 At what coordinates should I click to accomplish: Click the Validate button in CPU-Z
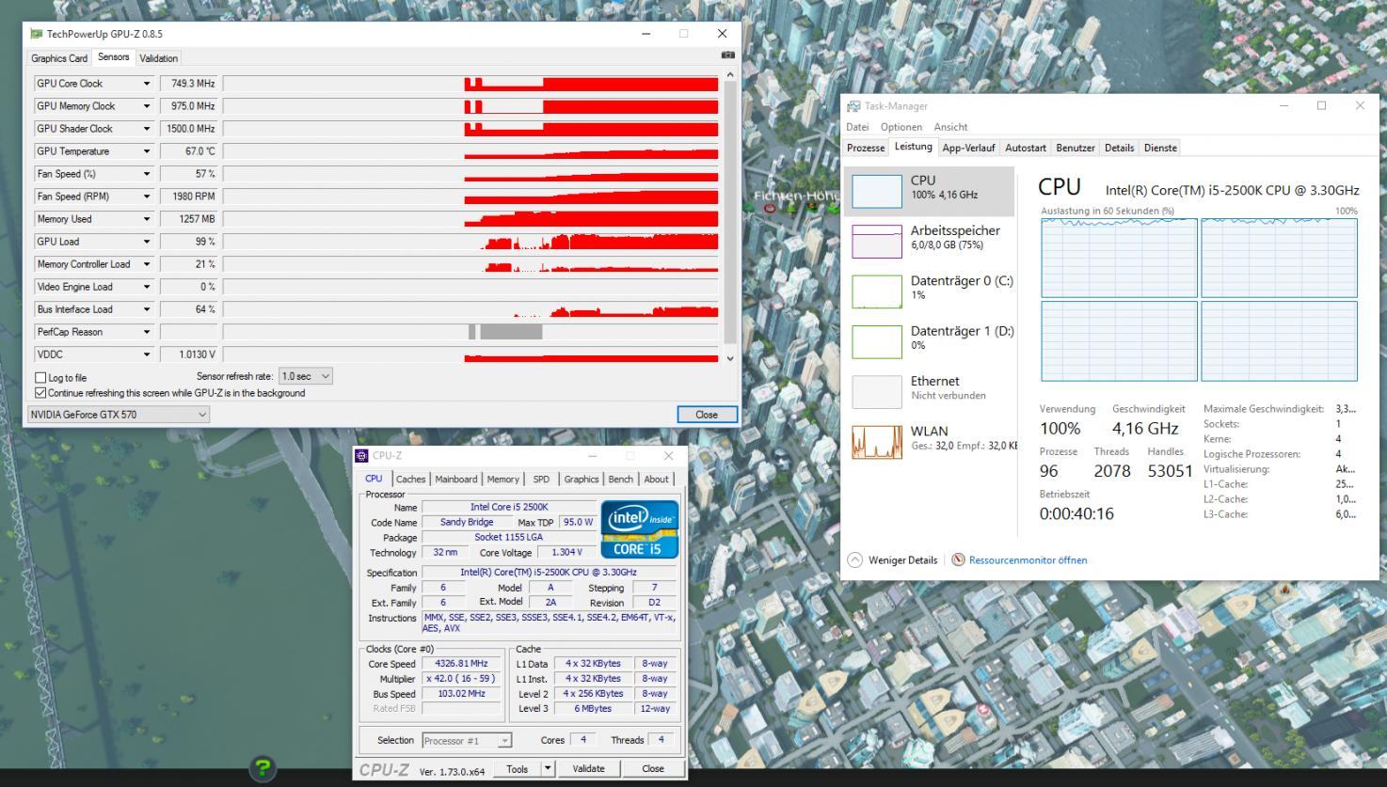589,769
